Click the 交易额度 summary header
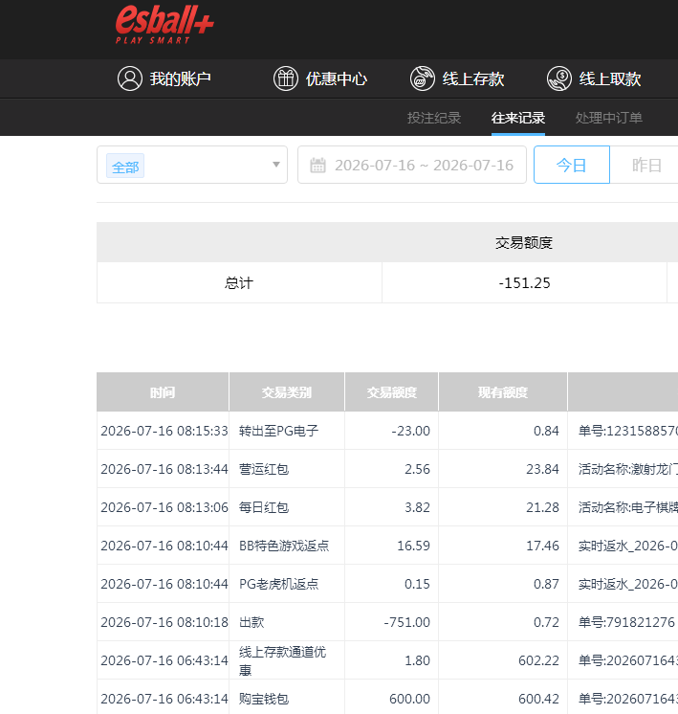678x714 pixels. (524, 243)
